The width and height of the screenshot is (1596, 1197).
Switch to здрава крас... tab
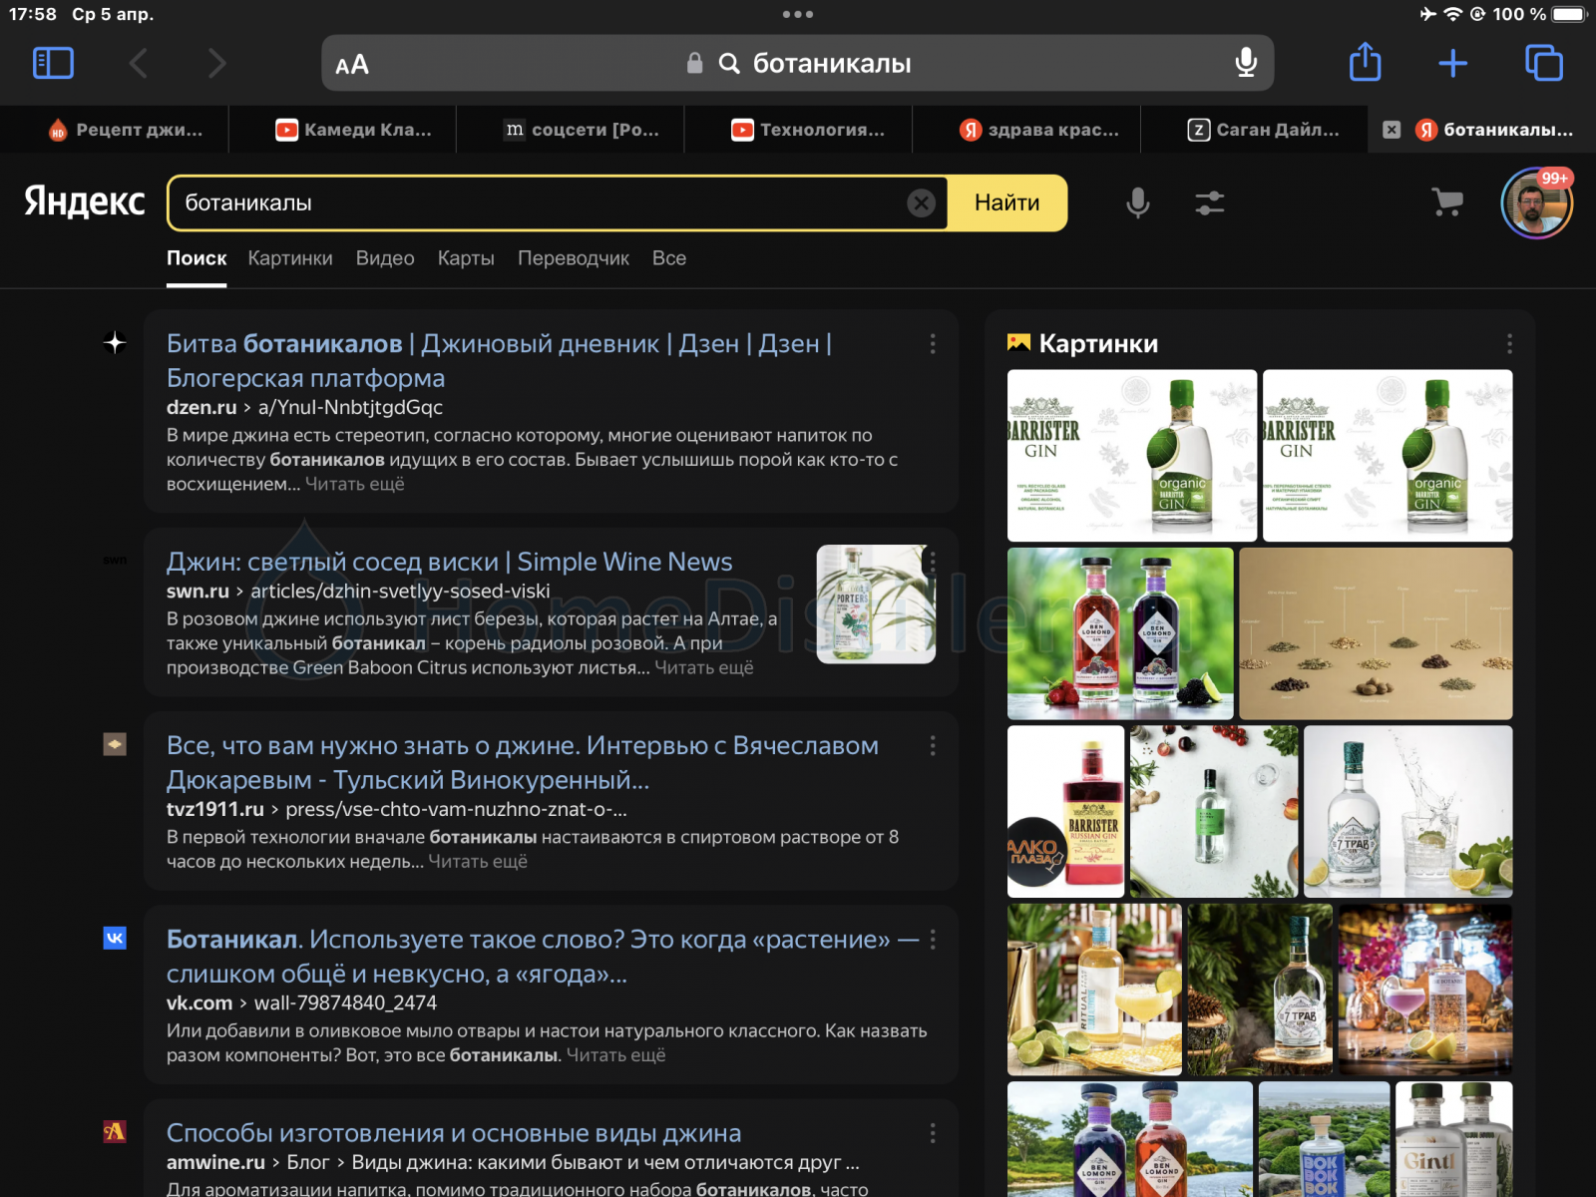pos(1039,130)
